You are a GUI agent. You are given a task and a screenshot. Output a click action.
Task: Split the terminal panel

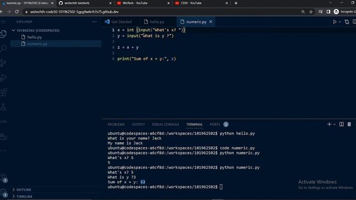341,124
